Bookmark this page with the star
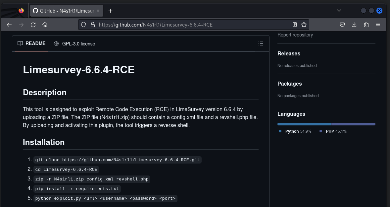The width and height of the screenshot is (390, 207). 304,25
